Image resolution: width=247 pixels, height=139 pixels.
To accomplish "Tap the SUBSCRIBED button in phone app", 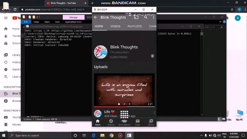I will pos(118,57).
